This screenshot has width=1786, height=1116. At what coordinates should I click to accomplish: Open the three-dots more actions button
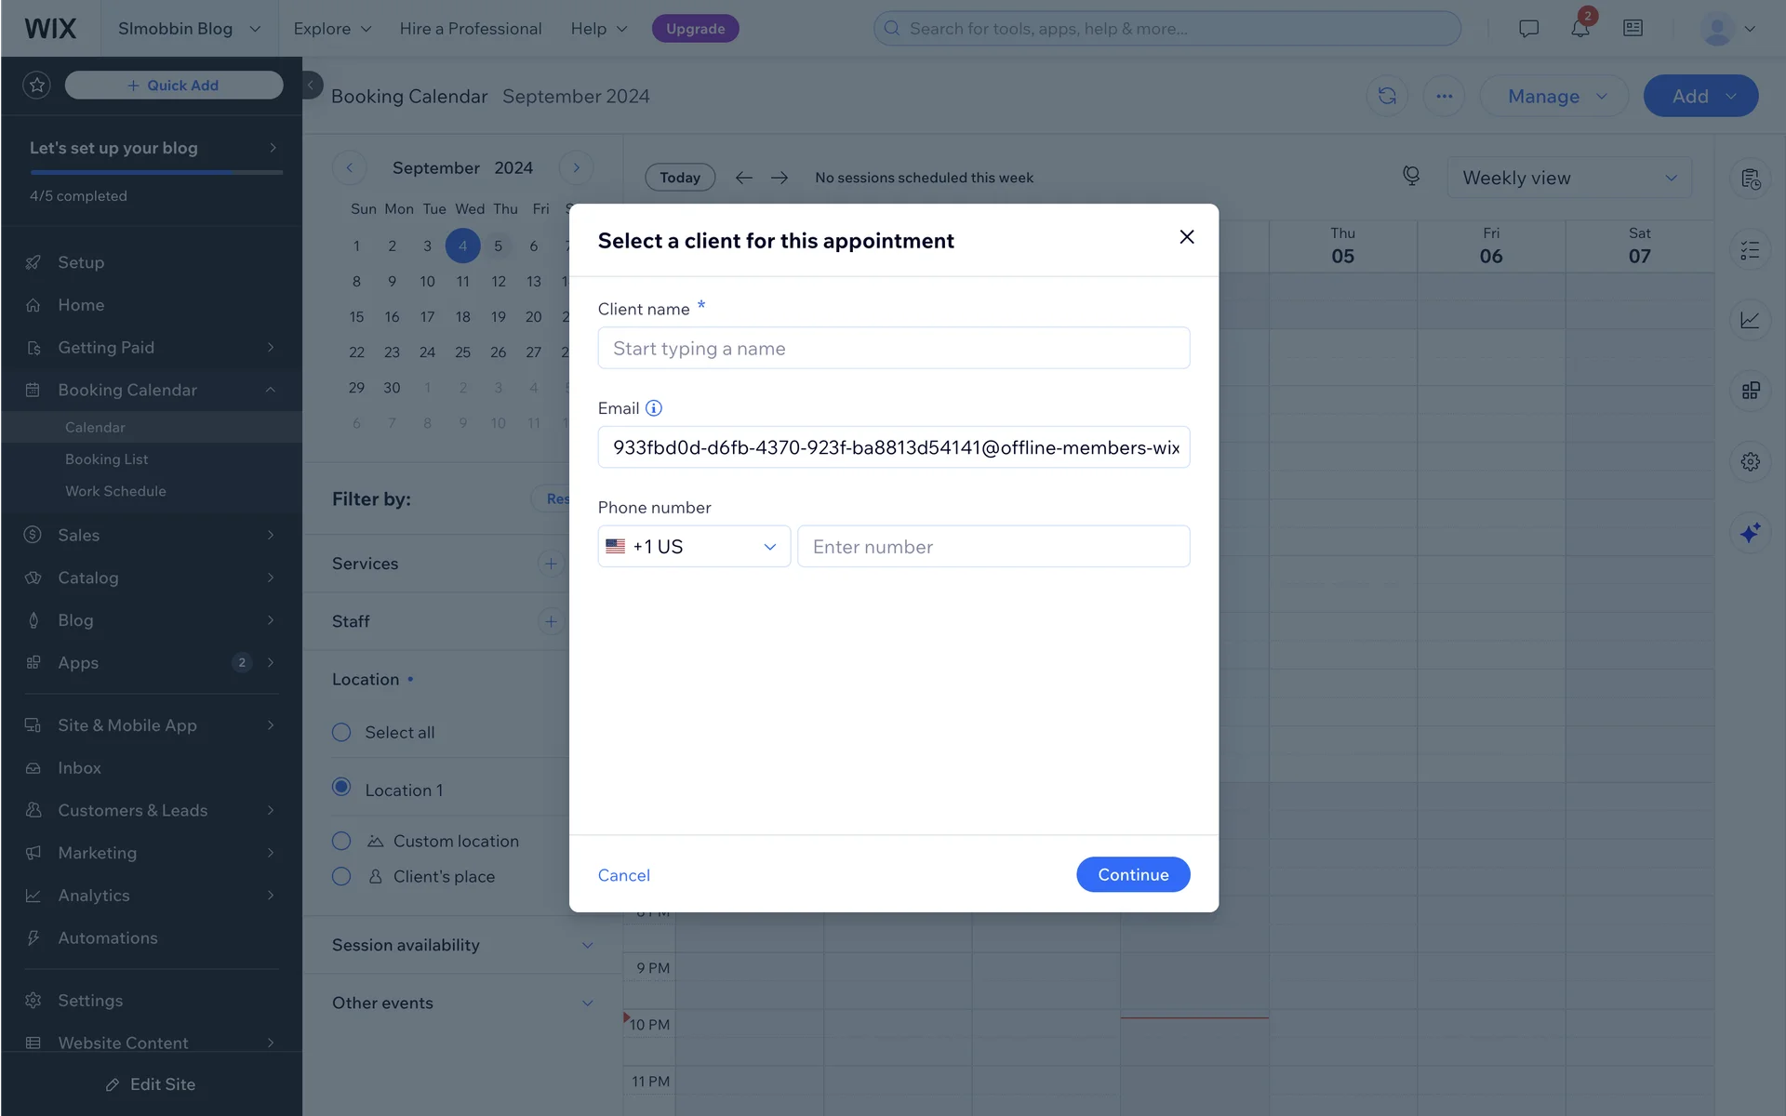click(x=1444, y=96)
